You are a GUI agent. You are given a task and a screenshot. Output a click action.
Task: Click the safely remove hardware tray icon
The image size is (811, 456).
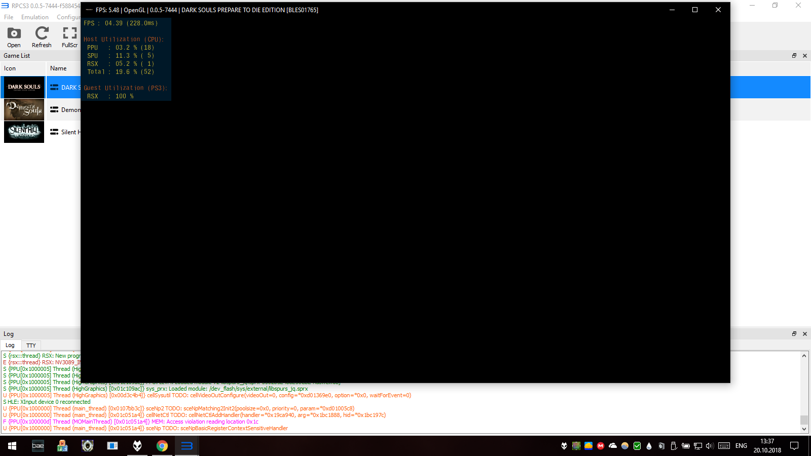point(674,446)
